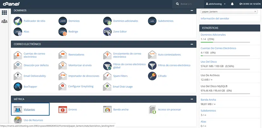
Task: Open the Zone Editor DNS icon
Action: point(108,32)
